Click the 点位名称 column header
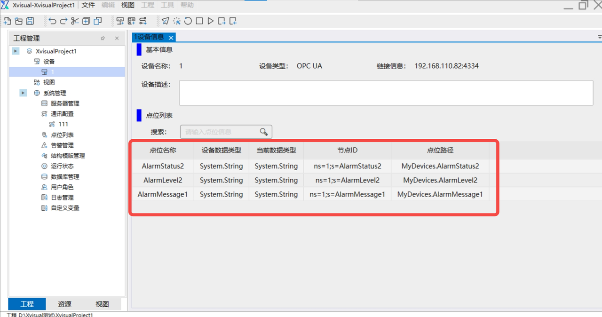 pyautogui.click(x=163, y=151)
